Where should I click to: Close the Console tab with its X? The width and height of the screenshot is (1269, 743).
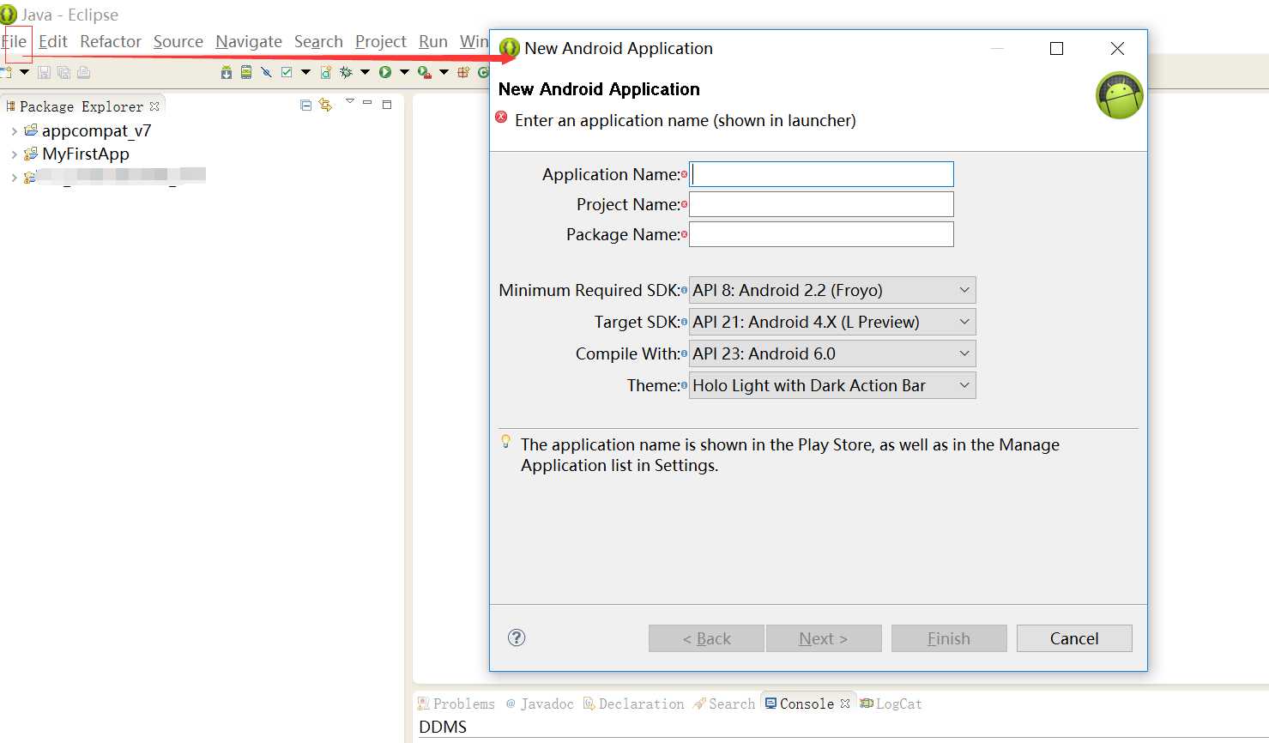(845, 704)
